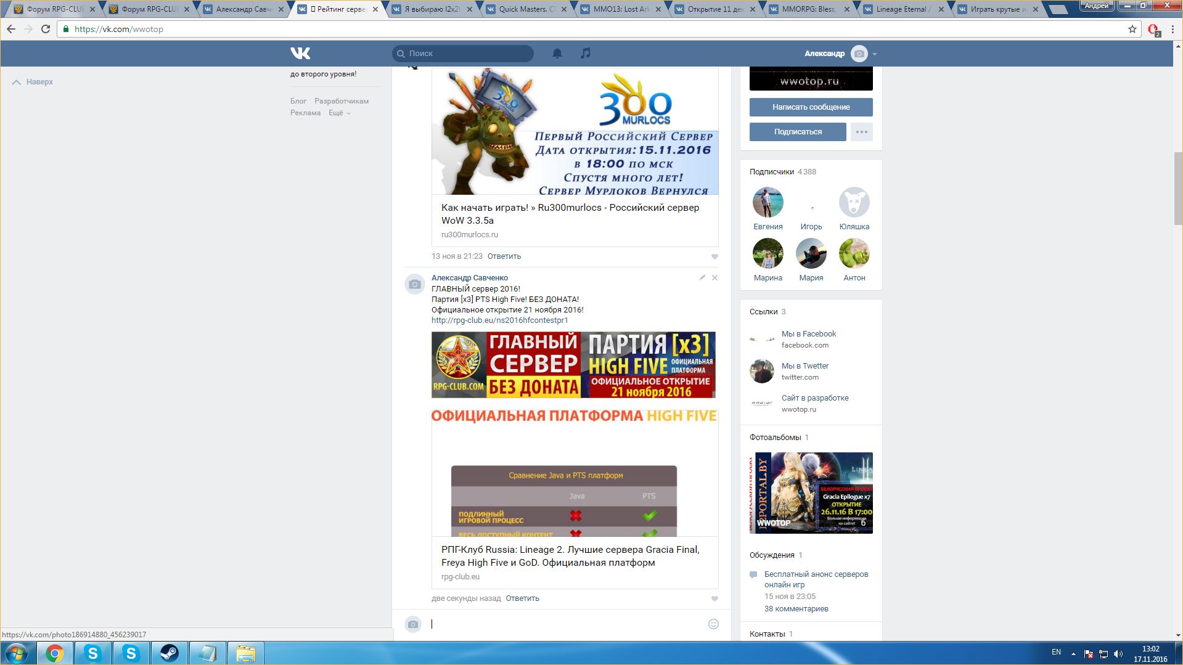Open subscriber Антон avatar
The height and width of the screenshot is (665, 1183).
[x=854, y=253]
